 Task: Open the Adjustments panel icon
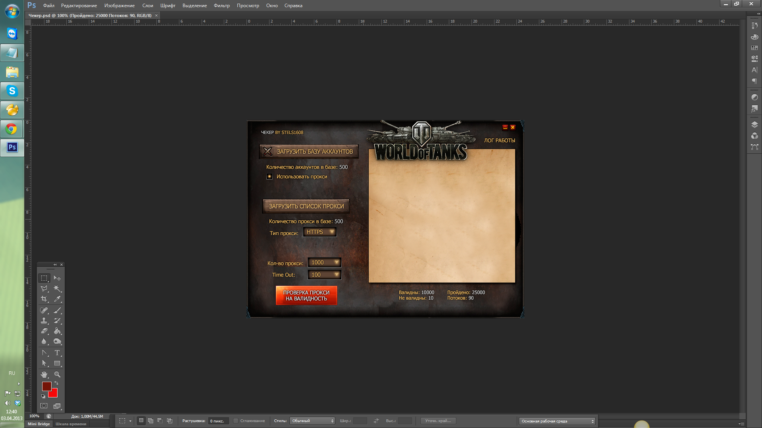tap(754, 97)
